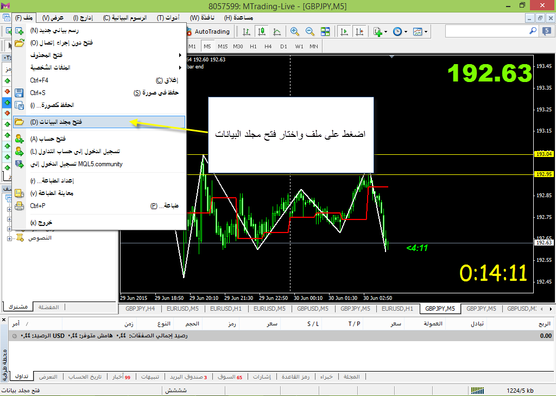Choose إغلاق (Close) with Ctrl+F4
This screenshot has width=556, height=396.
click(99, 80)
